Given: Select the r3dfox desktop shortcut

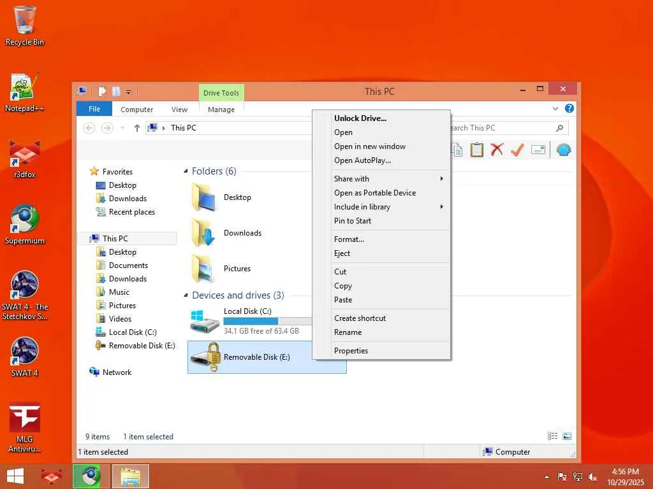Looking at the screenshot, I should pyautogui.click(x=25, y=159).
